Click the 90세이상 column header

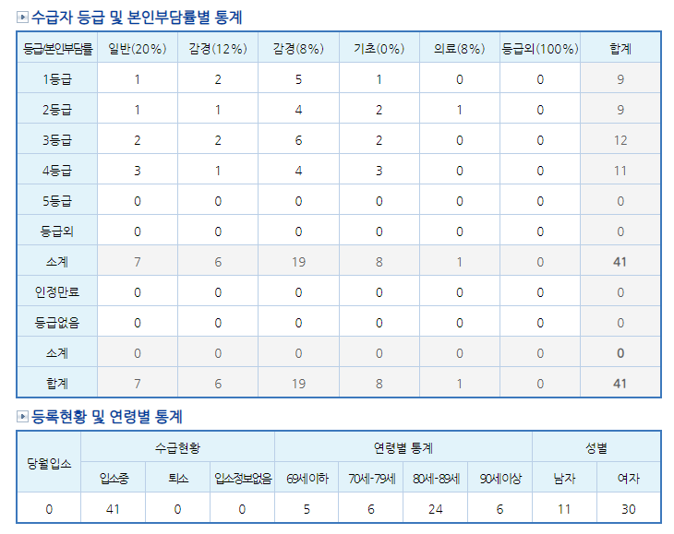click(500, 478)
